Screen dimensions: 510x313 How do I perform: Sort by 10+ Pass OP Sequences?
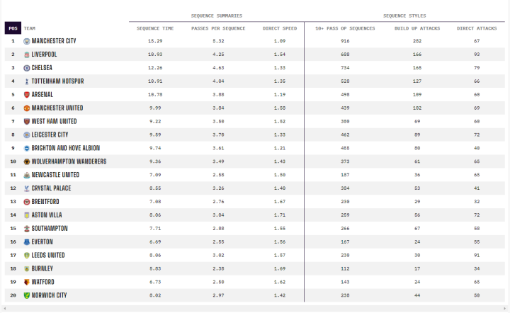click(345, 28)
